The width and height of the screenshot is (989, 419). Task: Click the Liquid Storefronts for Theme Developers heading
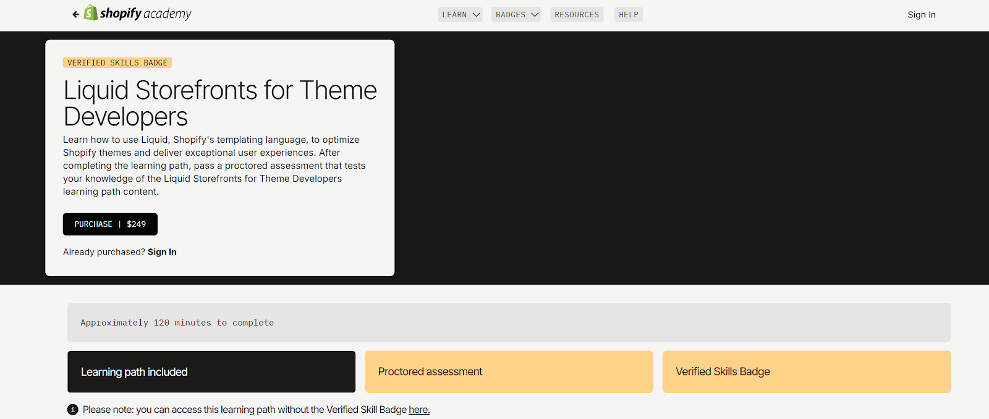tap(220, 103)
